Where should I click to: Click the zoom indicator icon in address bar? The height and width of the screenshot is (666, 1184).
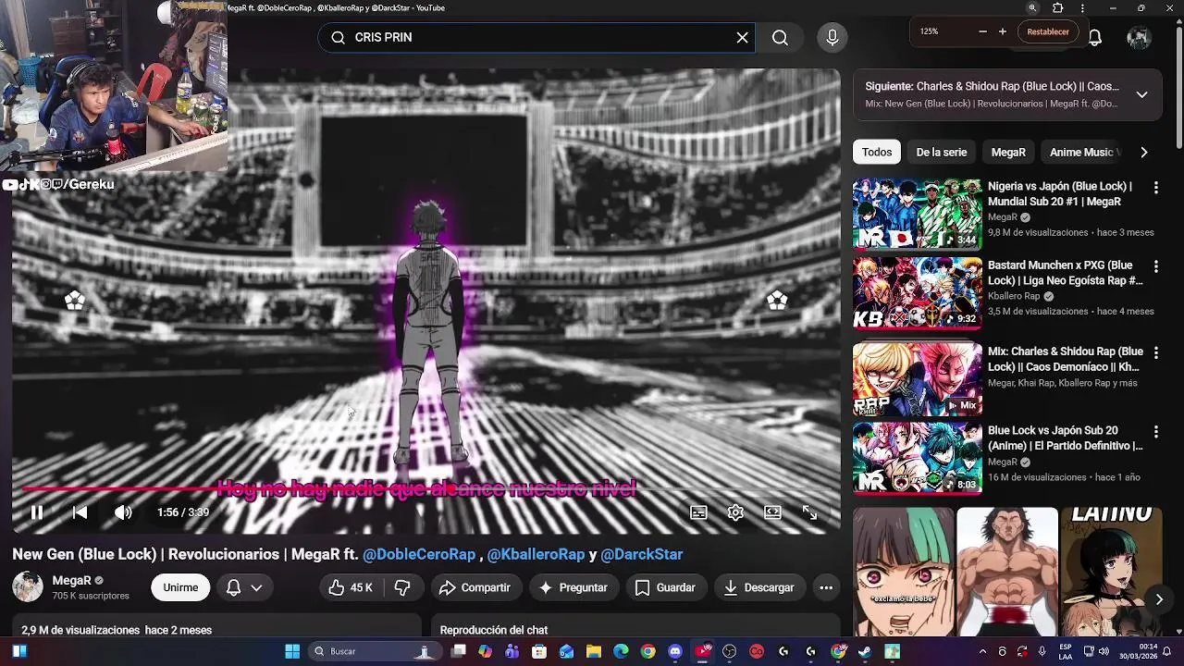click(x=1032, y=8)
